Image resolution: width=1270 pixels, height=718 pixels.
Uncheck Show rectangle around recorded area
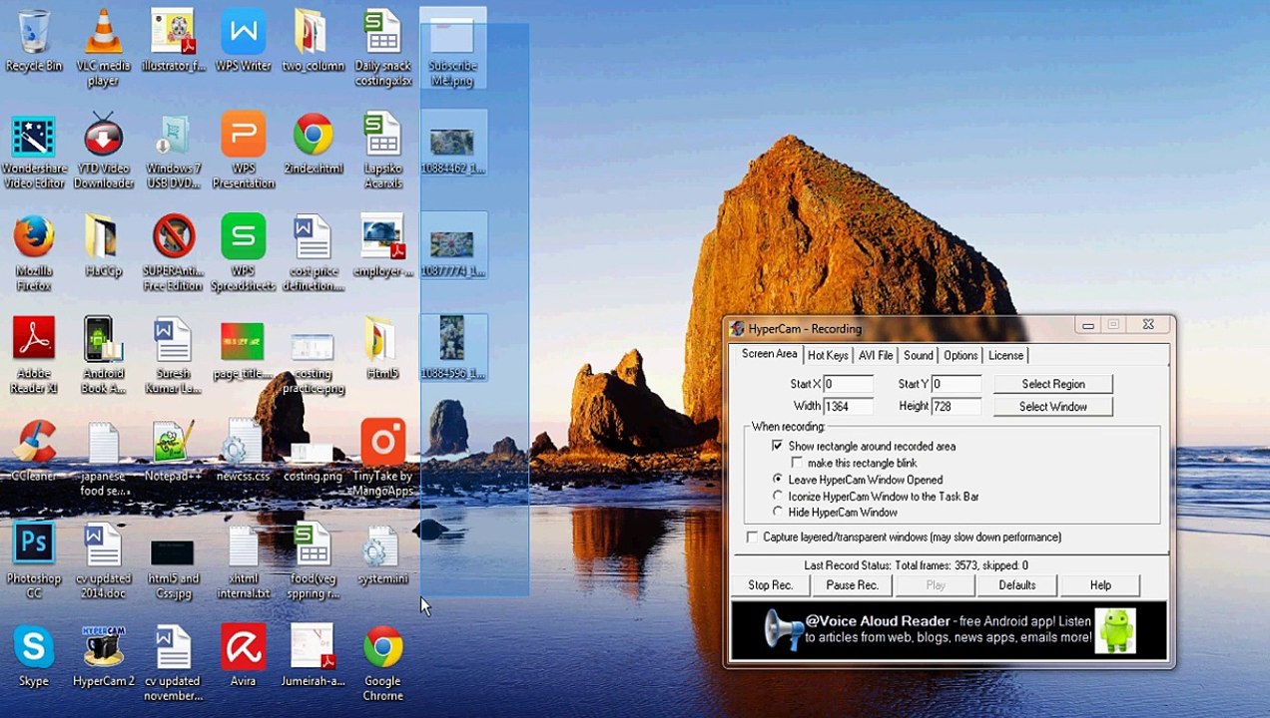point(778,446)
